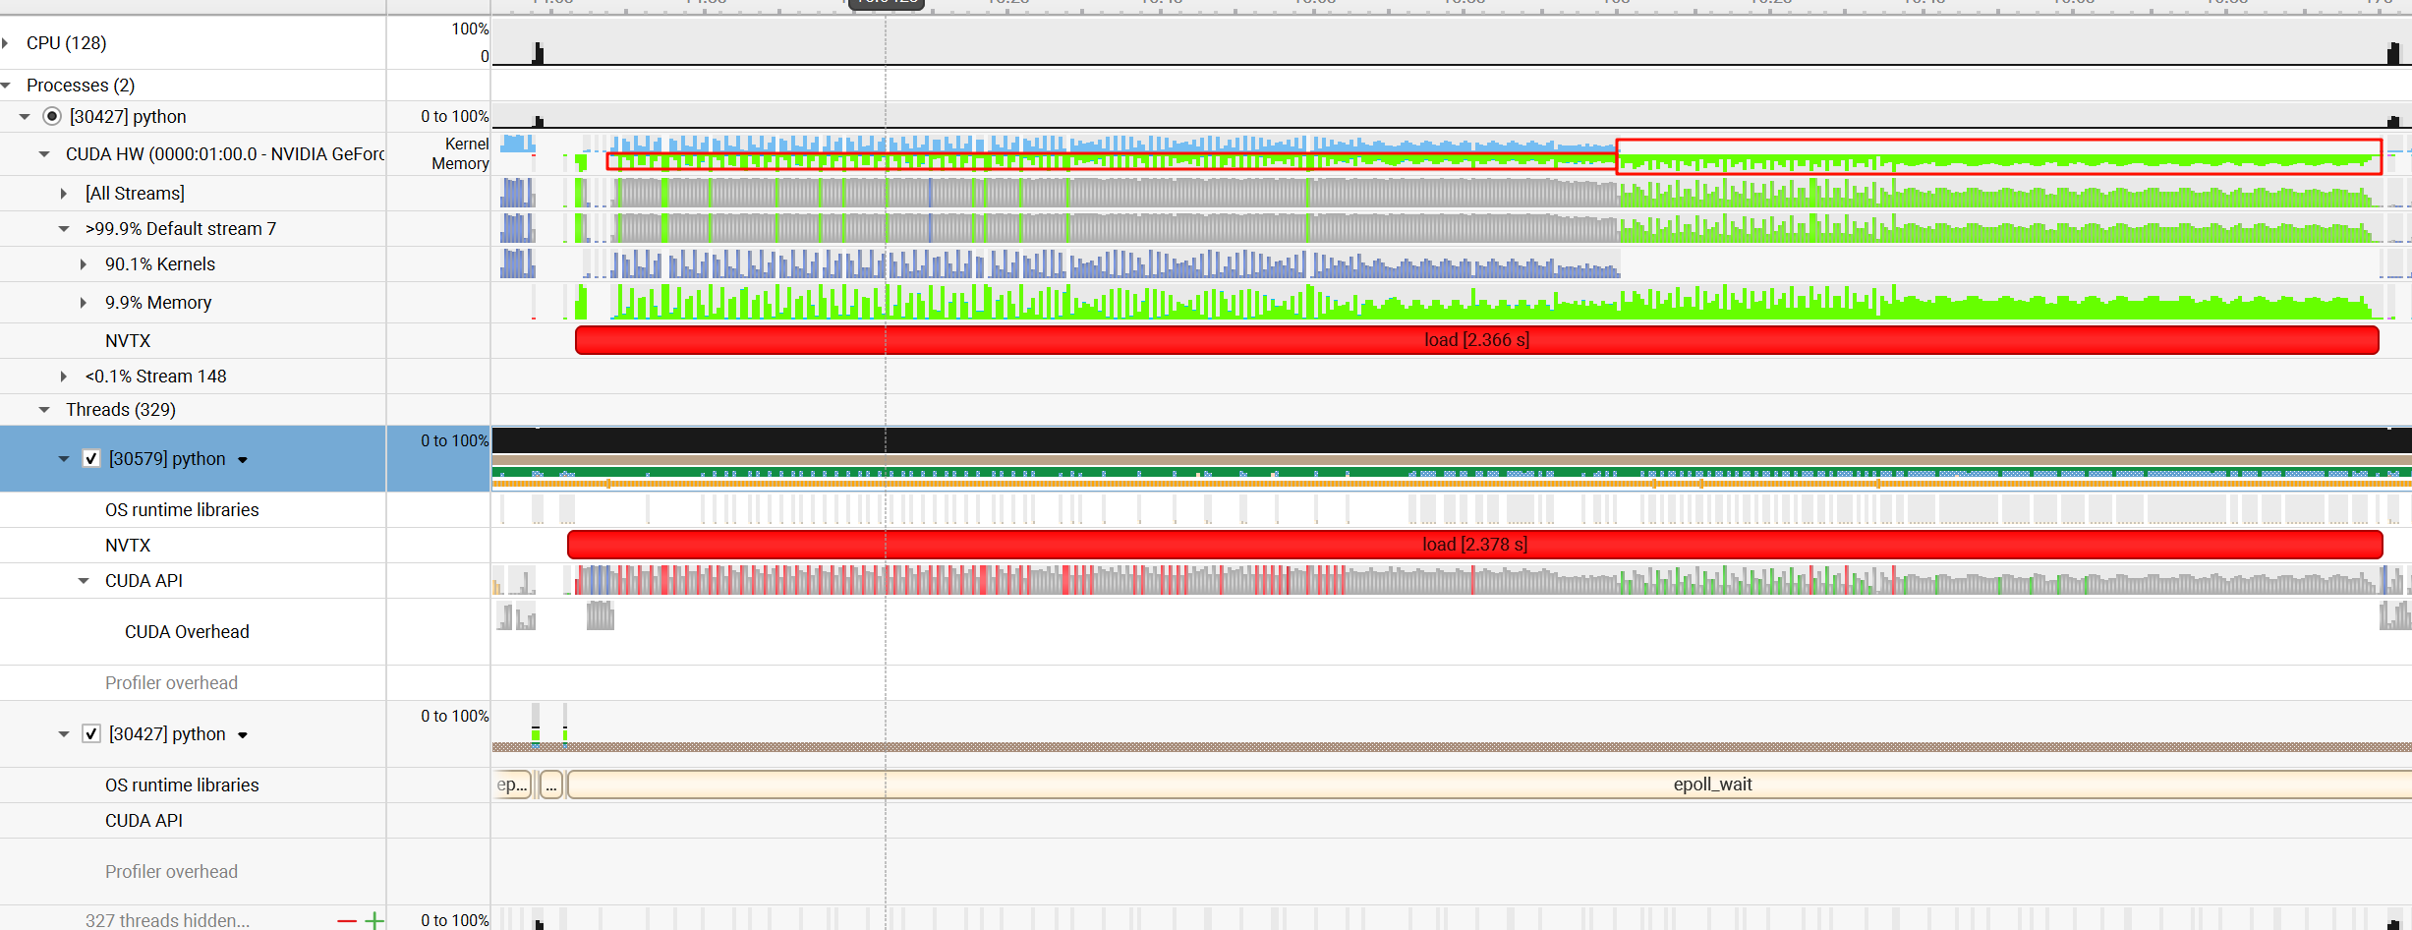Toggle the [30427] python thread checkbox
This screenshot has width=2412, height=930.
pyautogui.click(x=91, y=734)
